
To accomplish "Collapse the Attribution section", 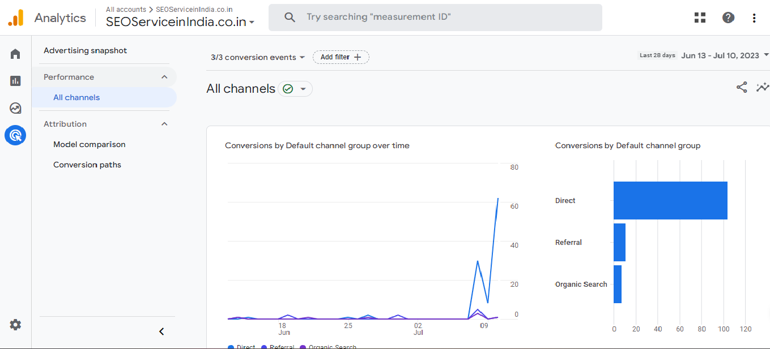I will pos(164,124).
